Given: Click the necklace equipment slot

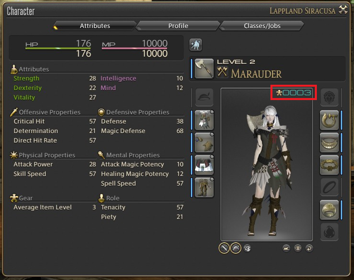Looking at the screenshot, I should coord(329,142).
